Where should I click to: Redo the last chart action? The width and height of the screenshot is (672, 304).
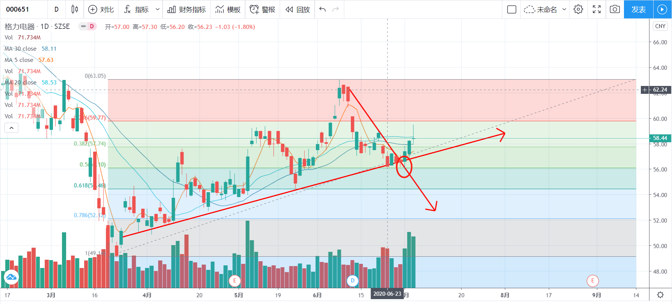pos(336,9)
